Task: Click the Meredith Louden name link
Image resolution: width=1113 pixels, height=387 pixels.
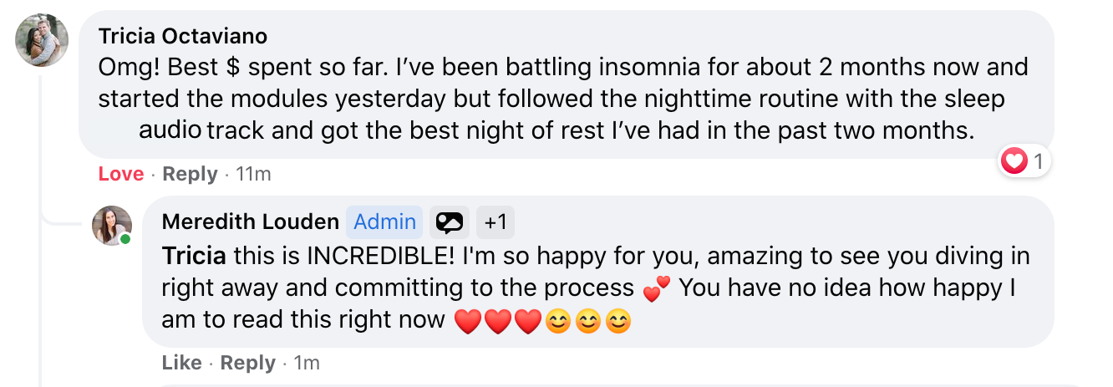Action: 251,222
